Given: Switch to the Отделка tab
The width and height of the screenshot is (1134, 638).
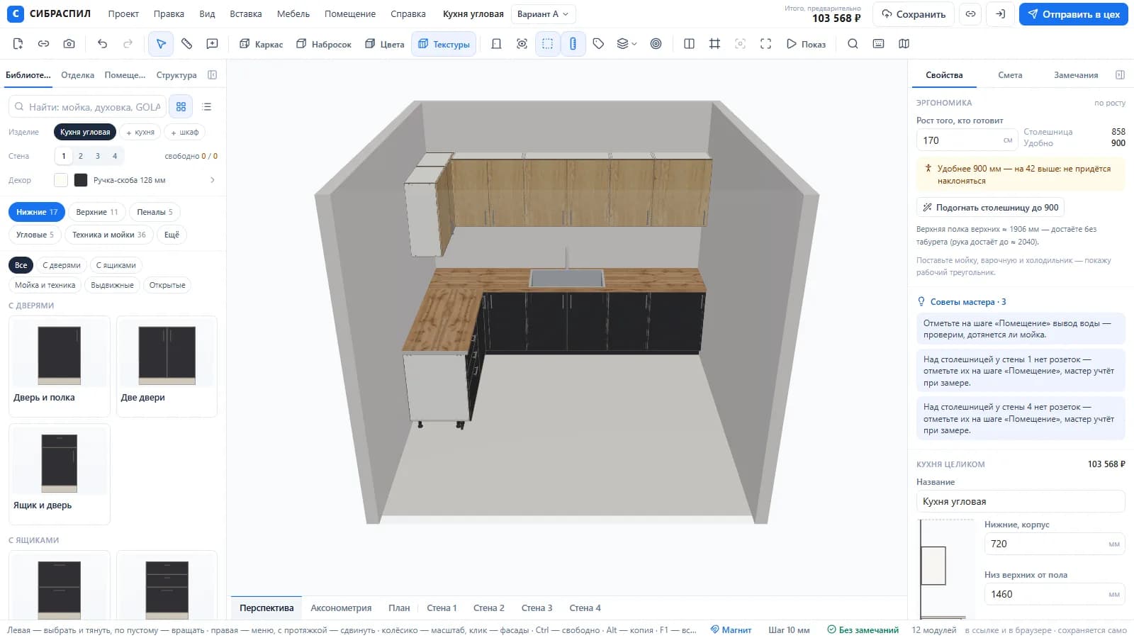Looking at the screenshot, I should [77, 75].
